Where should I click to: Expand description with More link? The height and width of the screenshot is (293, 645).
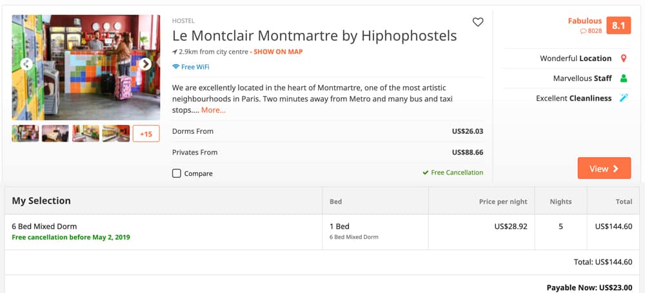pos(213,110)
